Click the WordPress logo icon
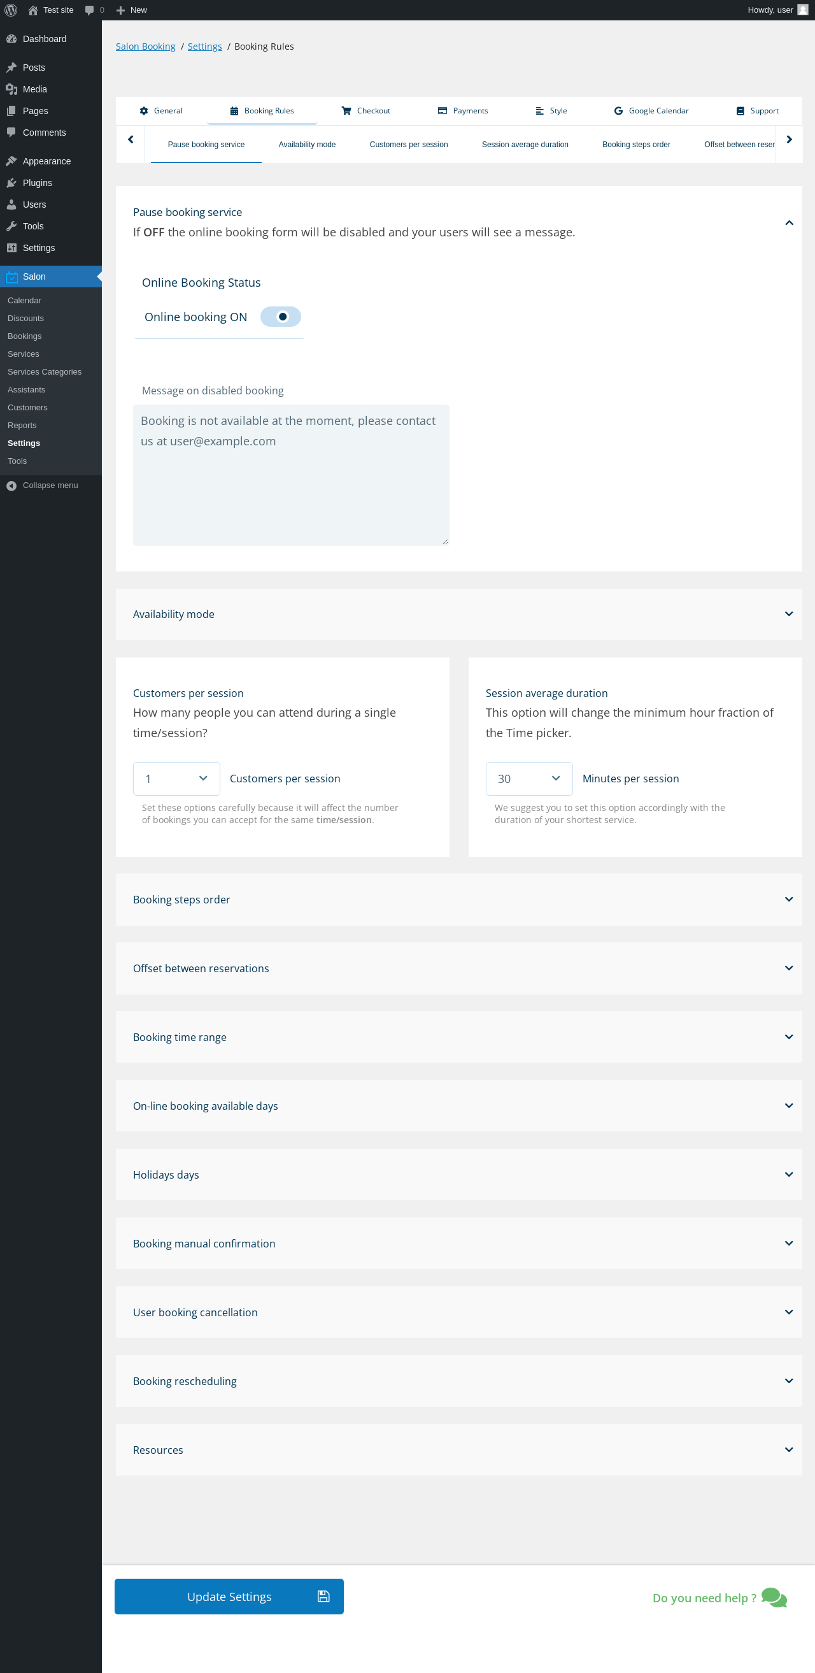Screen dimensions: 815x1673 coord(11,10)
